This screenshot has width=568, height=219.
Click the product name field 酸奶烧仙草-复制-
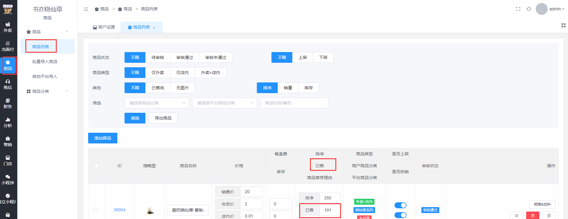(x=188, y=210)
